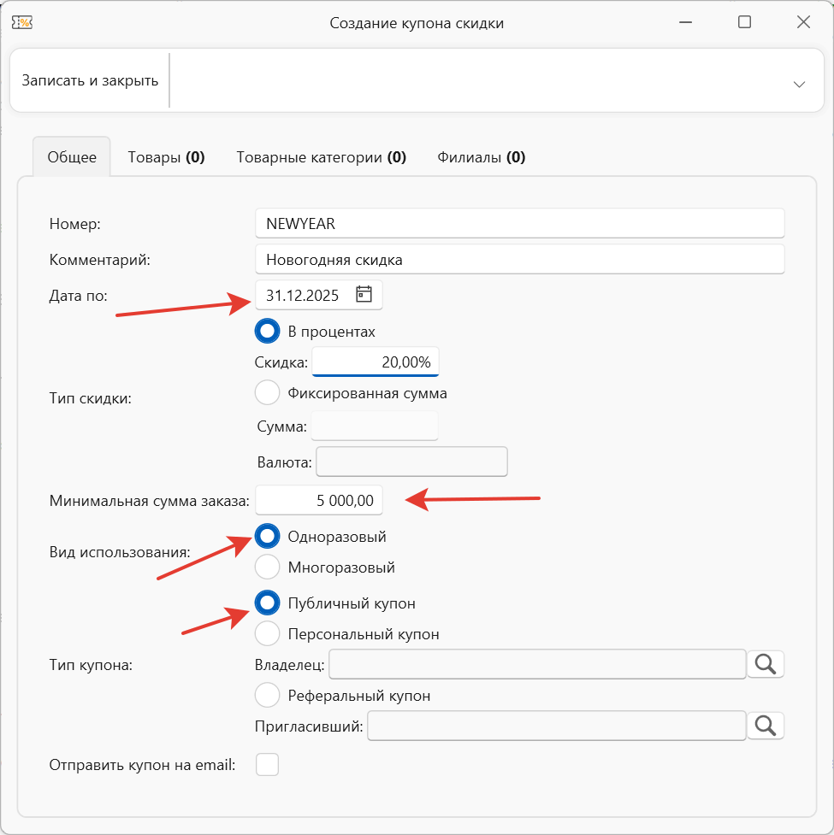834x835 pixels.
Task: Click the Комментарий text field
Action: click(x=519, y=259)
